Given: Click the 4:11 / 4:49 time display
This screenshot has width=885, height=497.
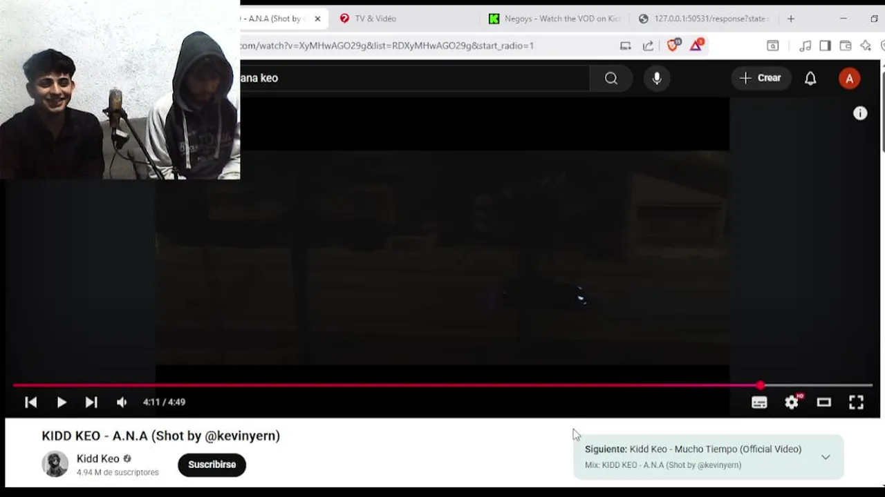Looking at the screenshot, I should (164, 402).
